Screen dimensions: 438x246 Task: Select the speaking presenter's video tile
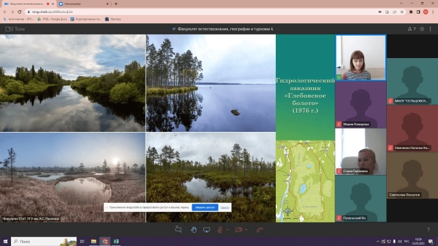tap(361, 57)
